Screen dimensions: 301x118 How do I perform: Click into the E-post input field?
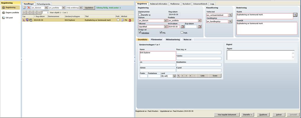tap(199, 70)
